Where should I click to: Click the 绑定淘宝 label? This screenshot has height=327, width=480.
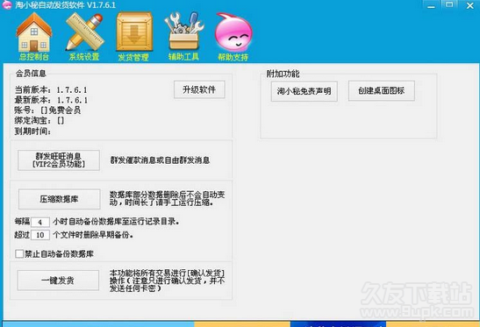(x=32, y=120)
